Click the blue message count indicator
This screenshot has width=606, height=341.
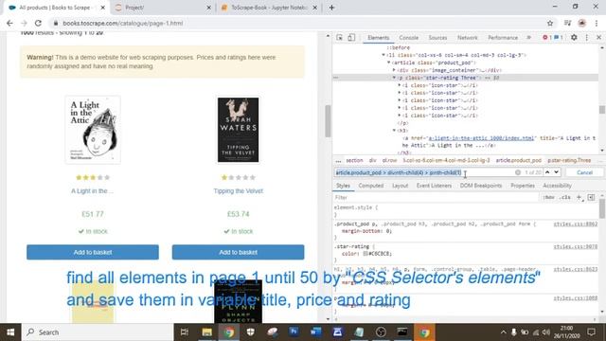coord(559,38)
